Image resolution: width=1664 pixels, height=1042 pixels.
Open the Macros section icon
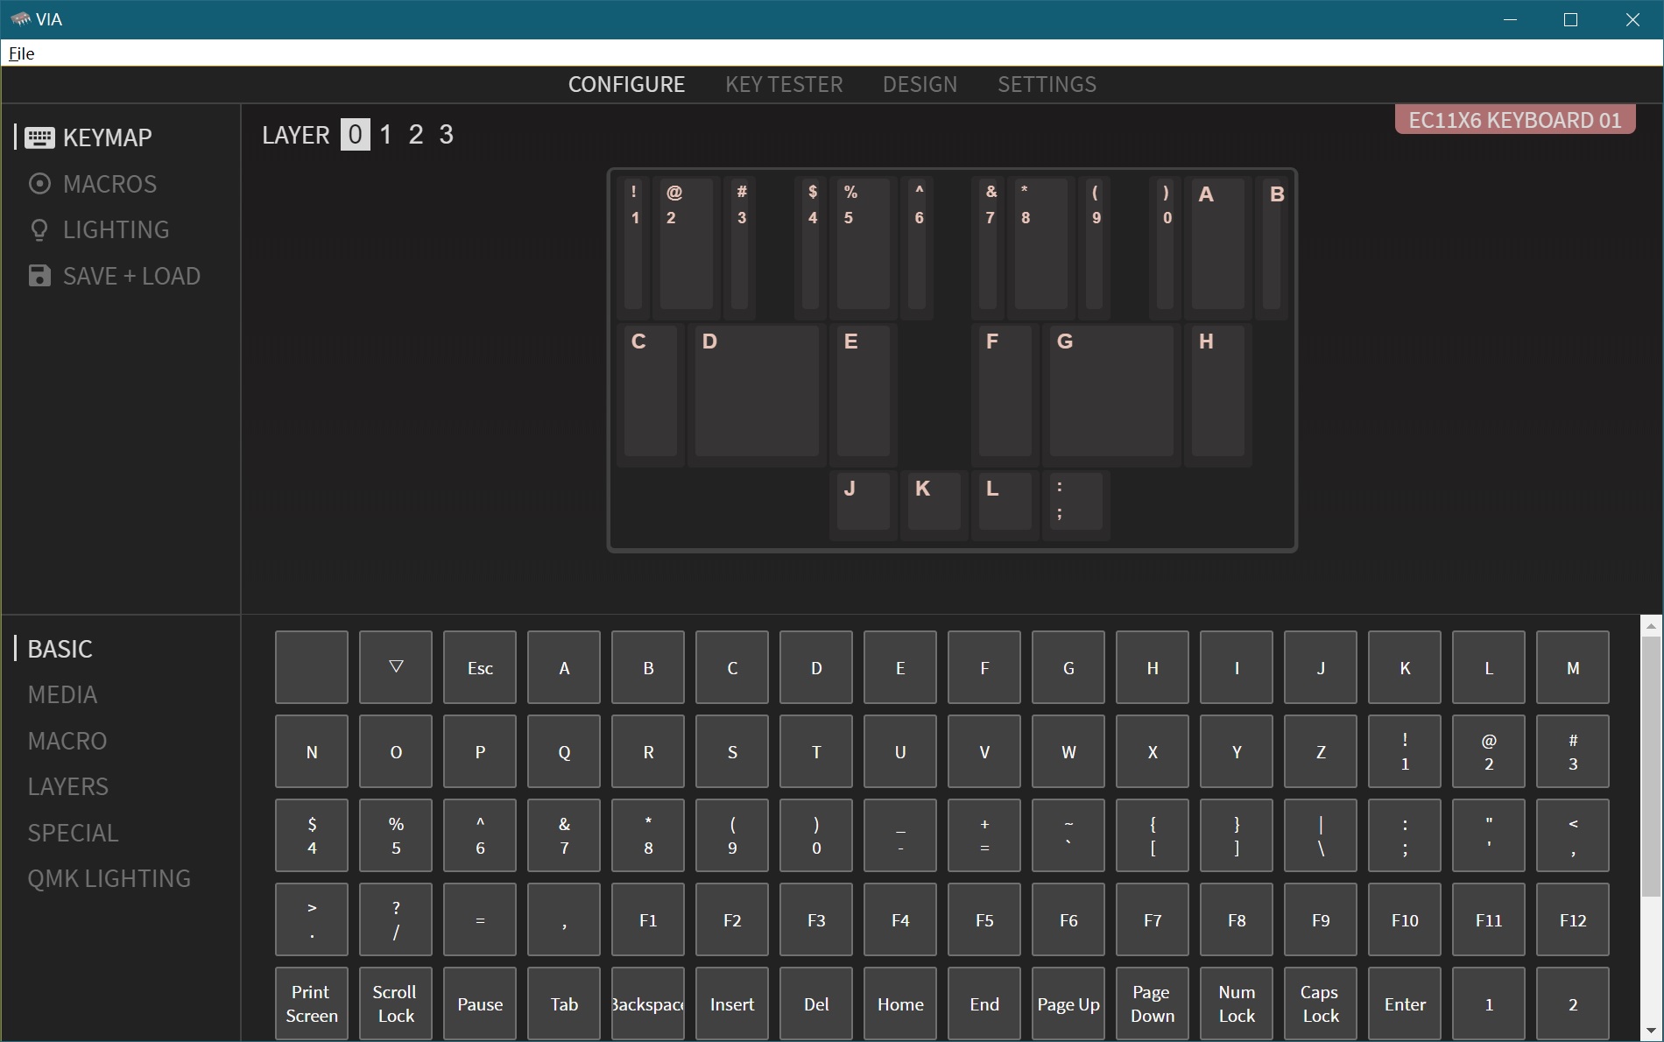39,184
